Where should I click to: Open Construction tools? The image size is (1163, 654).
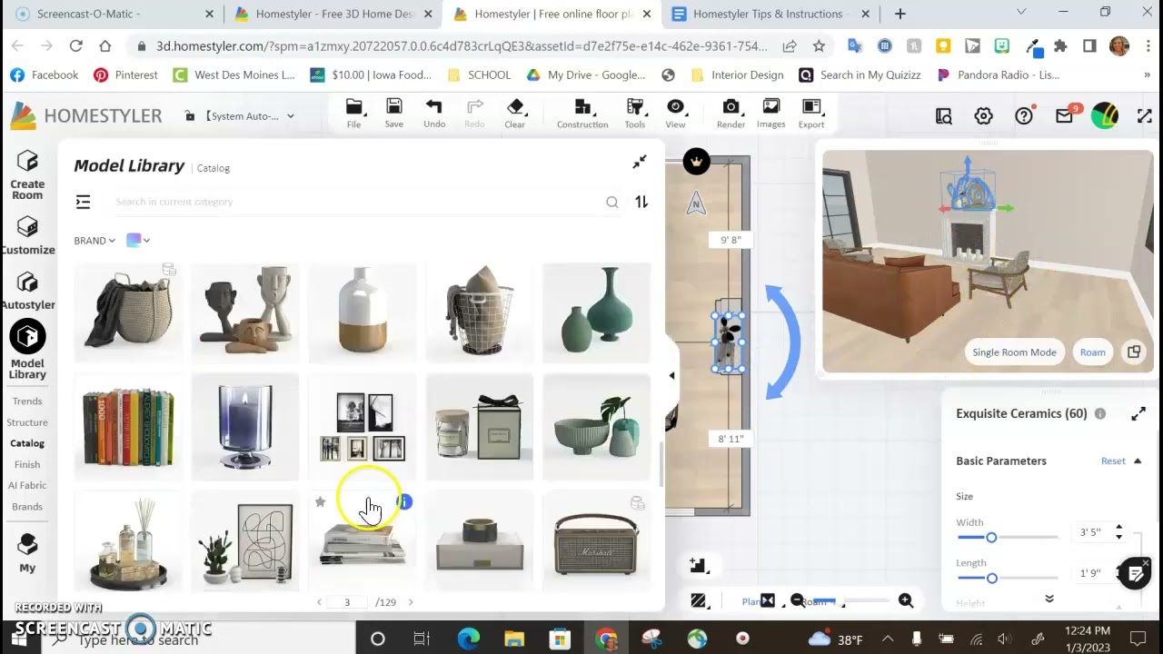[x=582, y=113]
